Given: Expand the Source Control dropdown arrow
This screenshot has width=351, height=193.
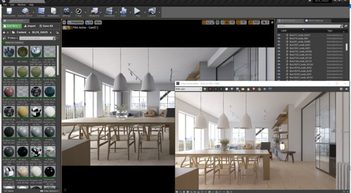Looking at the screenshot, I should 34,13.
